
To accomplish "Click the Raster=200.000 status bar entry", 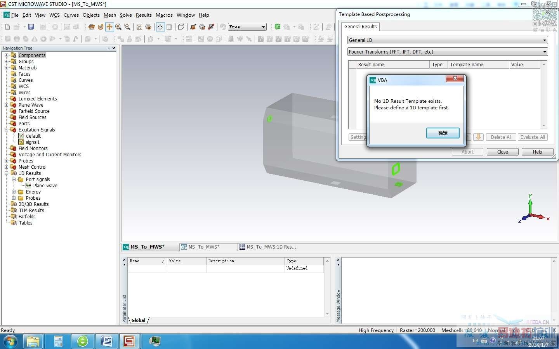I will click(417, 330).
